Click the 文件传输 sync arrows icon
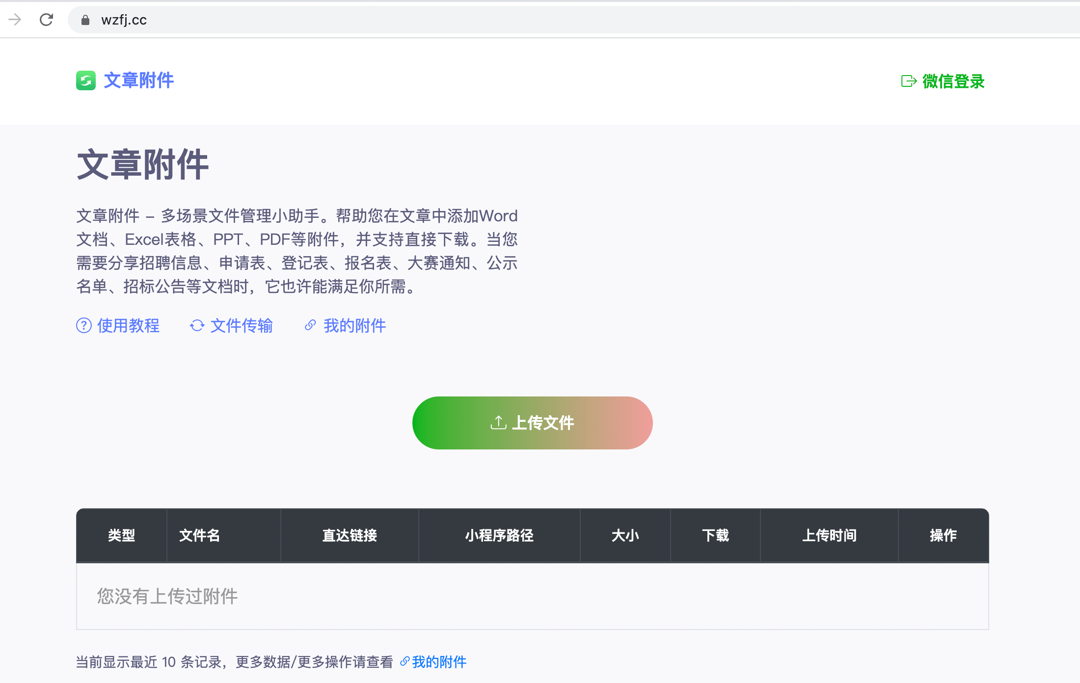 pos(197,325)
